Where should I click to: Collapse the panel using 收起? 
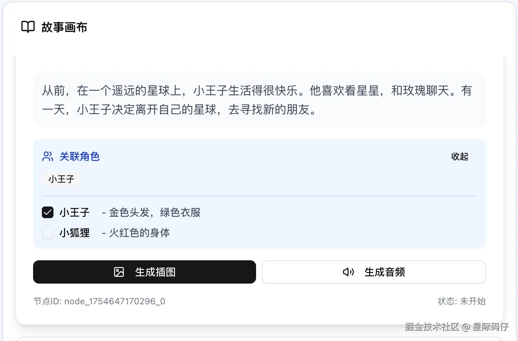coord(460,157)
